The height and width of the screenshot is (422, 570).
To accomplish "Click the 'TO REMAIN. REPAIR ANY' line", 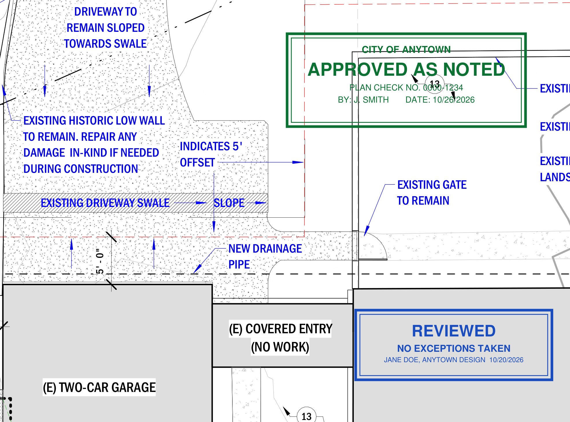I will click(x=80, y=137).
